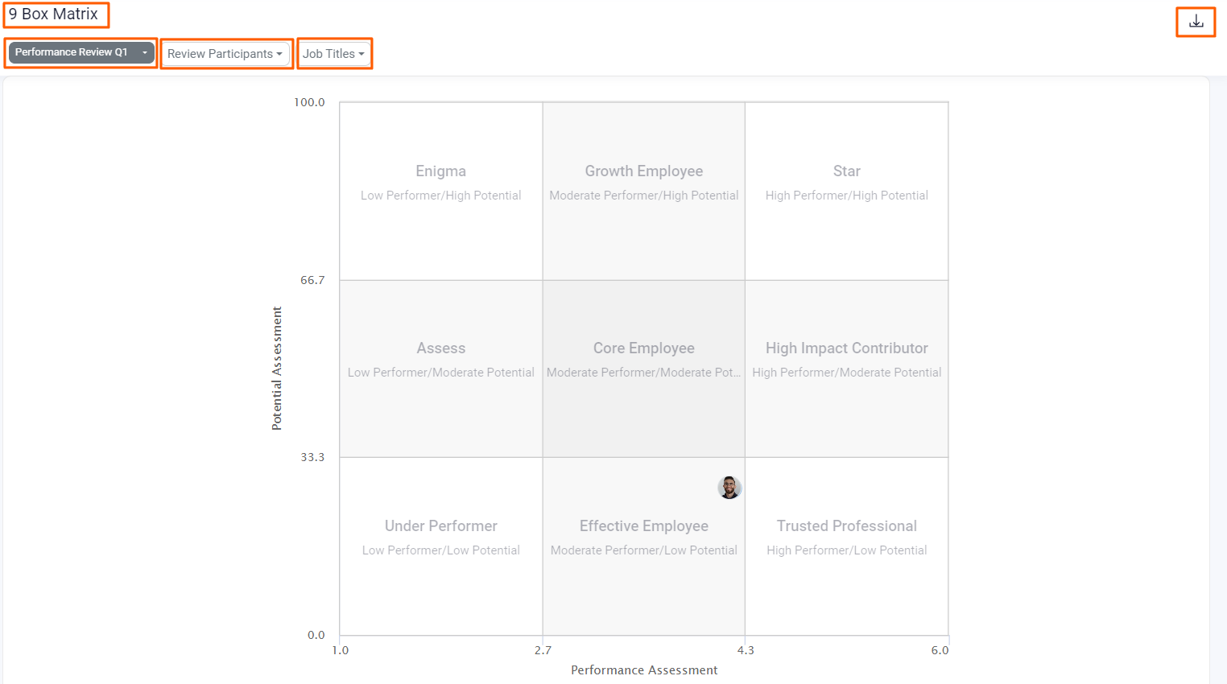Click the download/export icon
The height and width of the screenshot is (684, 1227).
(1196, 23)
